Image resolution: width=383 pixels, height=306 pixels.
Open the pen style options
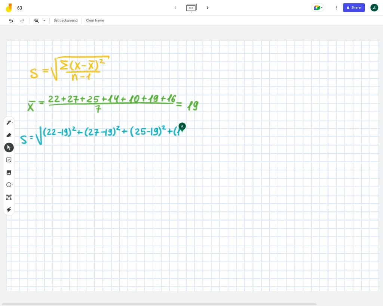pos(12,123)
